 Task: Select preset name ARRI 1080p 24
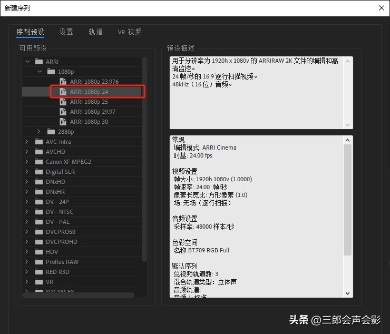point(89,92)
